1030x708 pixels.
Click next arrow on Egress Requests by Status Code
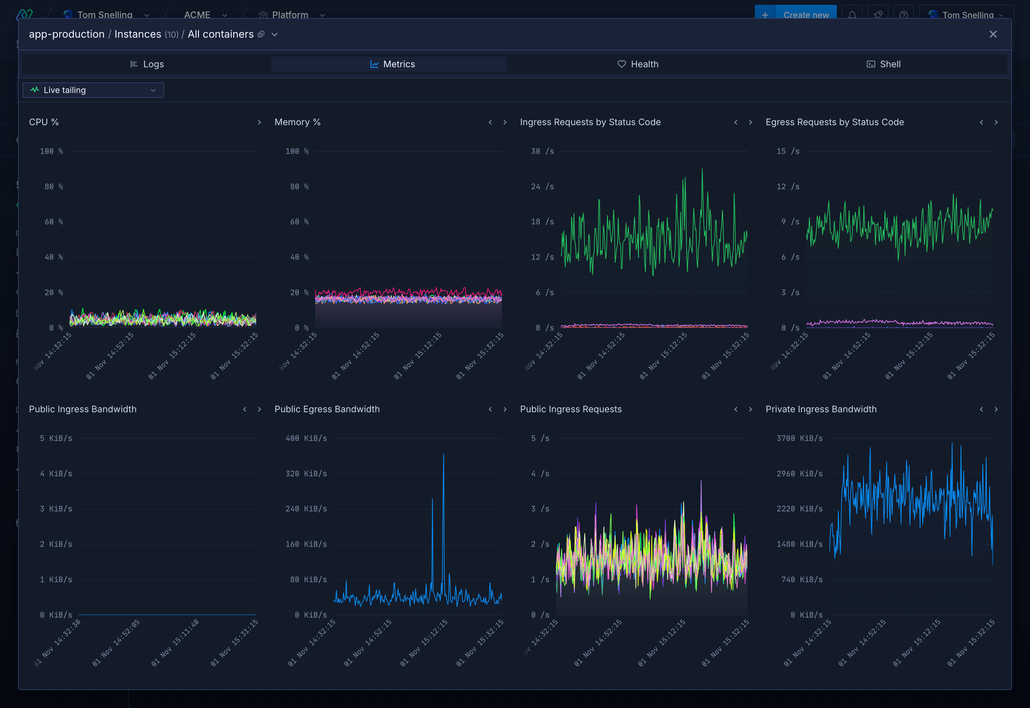(x=996, y=122)
